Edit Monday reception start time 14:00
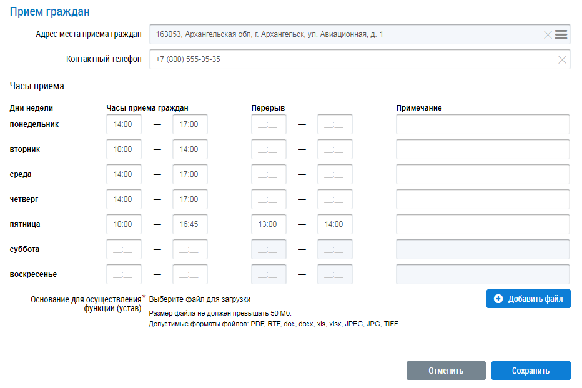The width and height of the screenshot is (582, 388). tap(124, 124)
